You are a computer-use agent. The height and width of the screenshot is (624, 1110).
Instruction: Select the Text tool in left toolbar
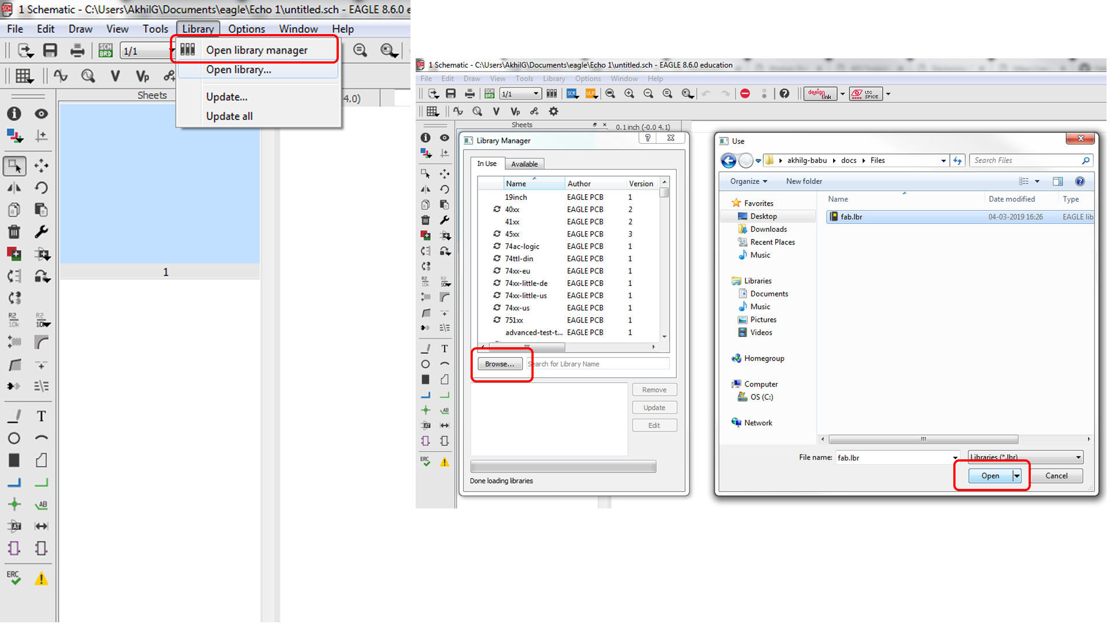pyautogui.click(x=41, y=416)
